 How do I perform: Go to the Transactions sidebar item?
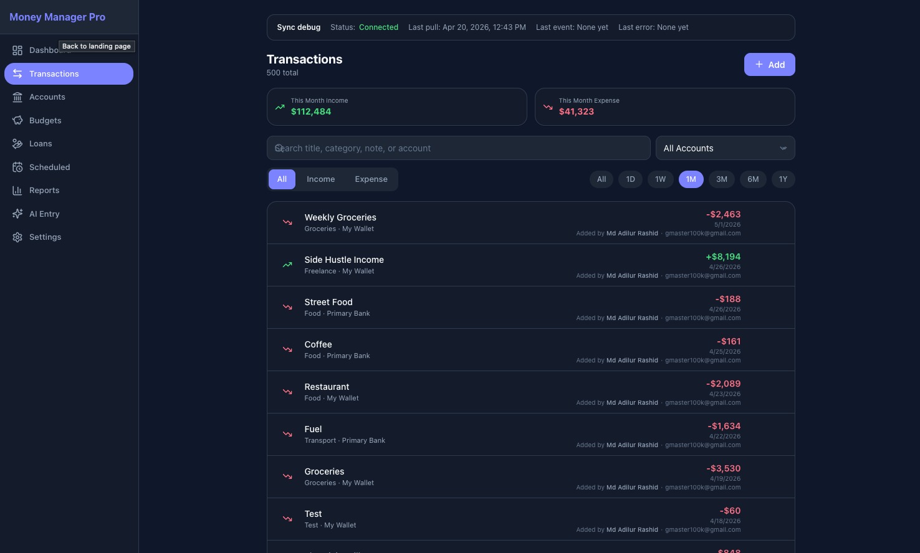click(x=54, y=73)
